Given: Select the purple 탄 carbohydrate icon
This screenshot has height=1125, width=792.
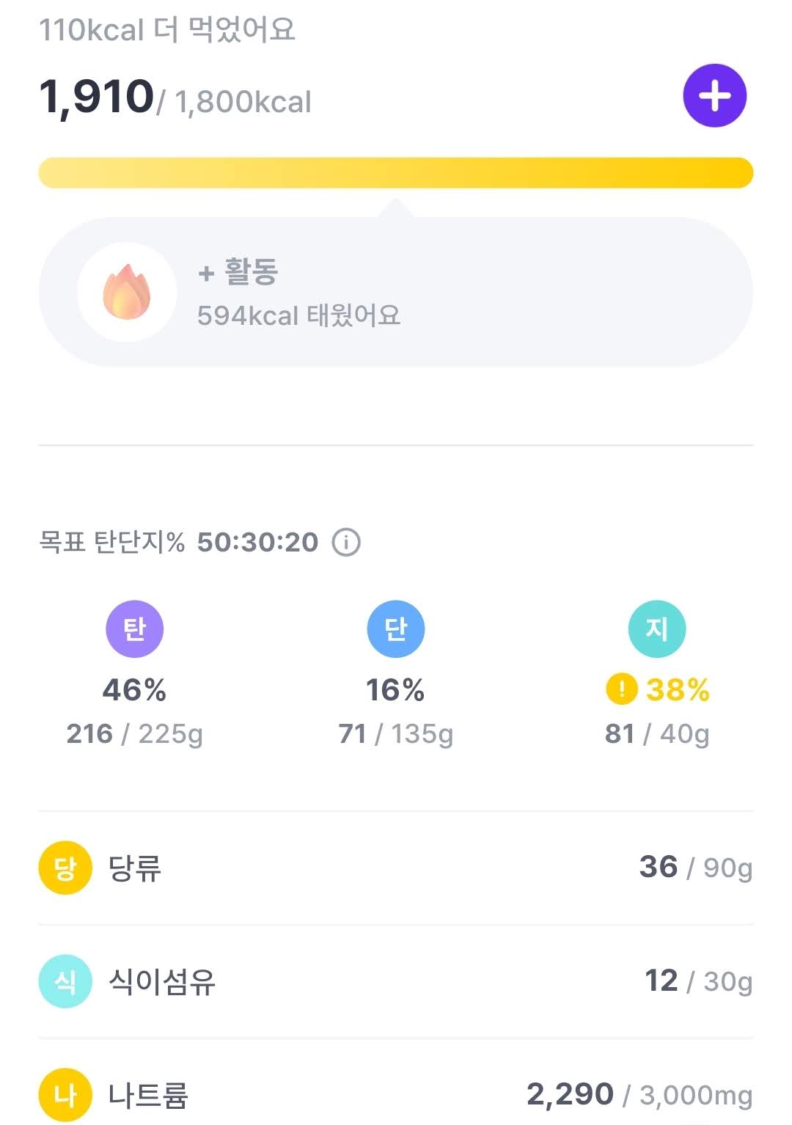Looking at the screenshot, I should tap(134, 629).
